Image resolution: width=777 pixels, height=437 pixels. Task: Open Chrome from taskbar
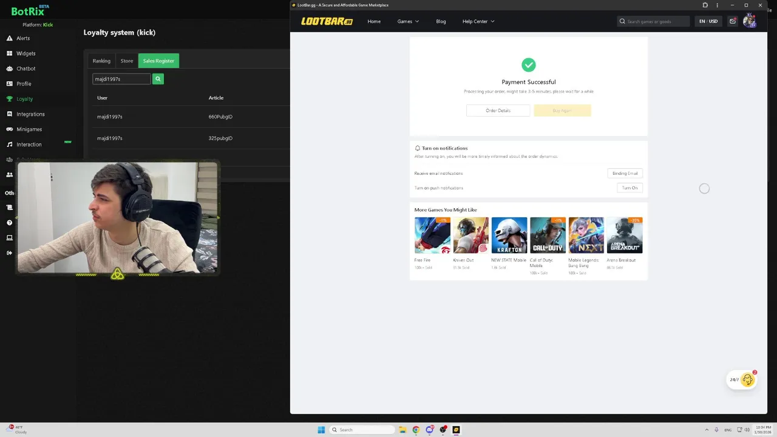click(x=416, y=430)
